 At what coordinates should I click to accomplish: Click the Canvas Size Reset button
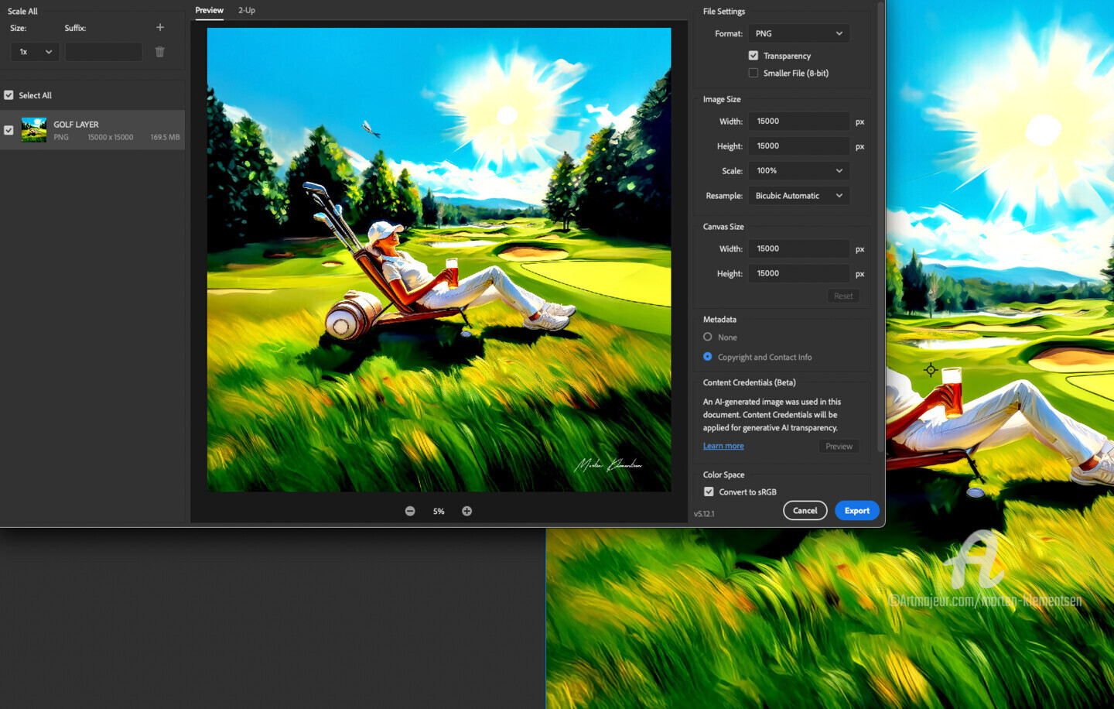click(843, 296)
